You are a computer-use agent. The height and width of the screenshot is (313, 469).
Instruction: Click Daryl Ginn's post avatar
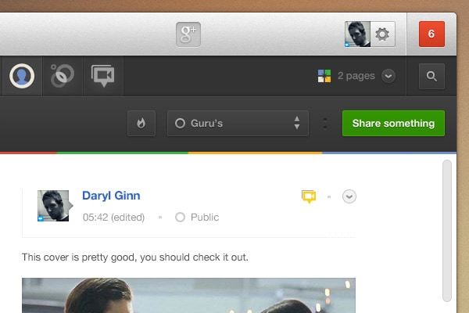click(x=53, y=206)
